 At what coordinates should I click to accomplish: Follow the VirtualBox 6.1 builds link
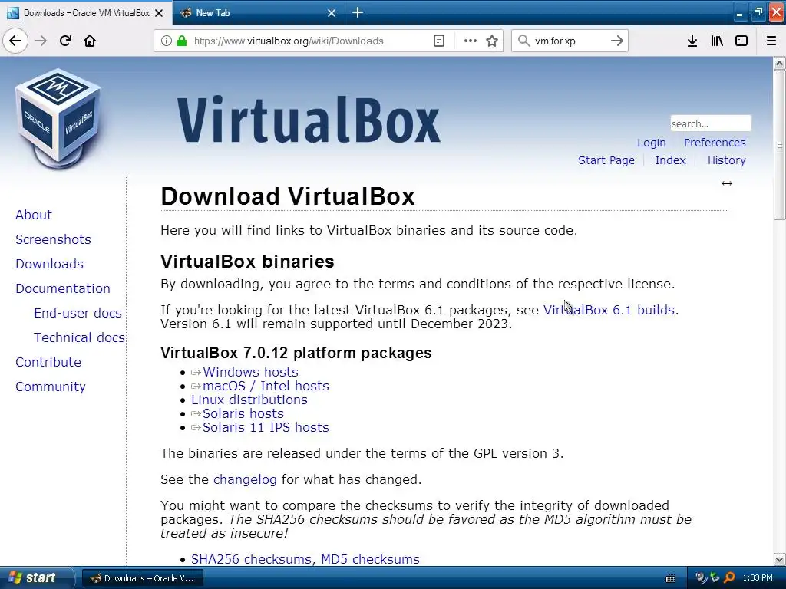[609, 310]
